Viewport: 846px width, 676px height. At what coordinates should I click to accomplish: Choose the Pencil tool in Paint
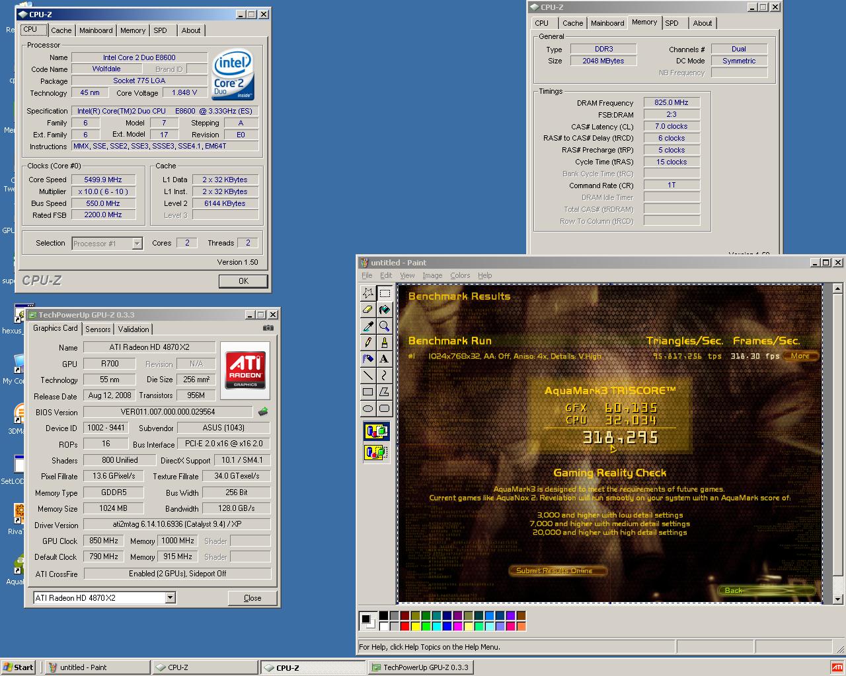click(x=368, y=342)
